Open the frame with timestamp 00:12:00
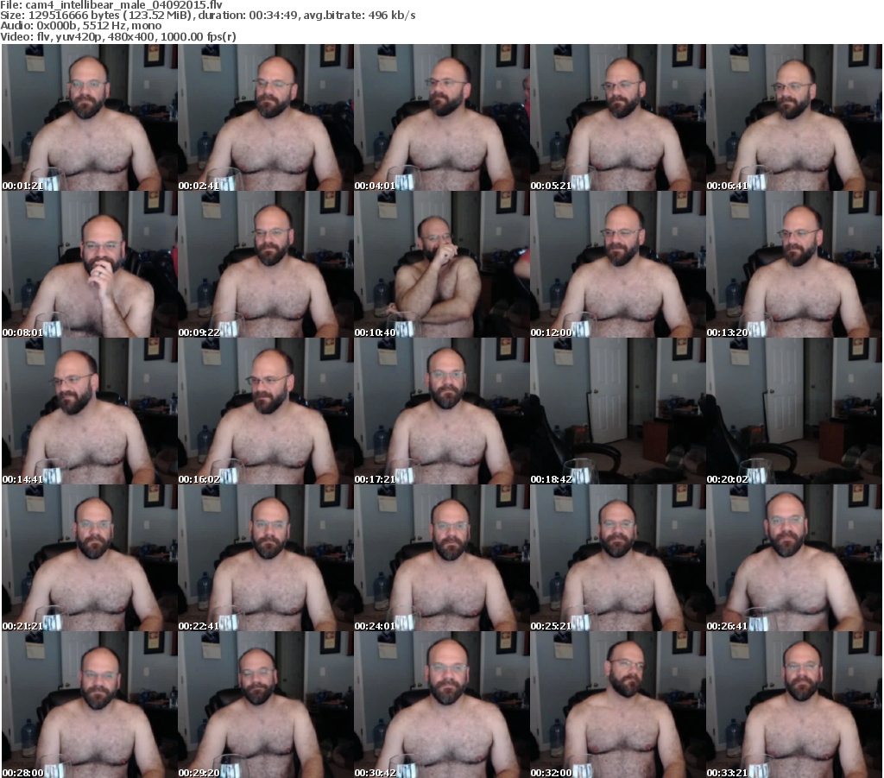The image size is (884, 778). point(618,264)
